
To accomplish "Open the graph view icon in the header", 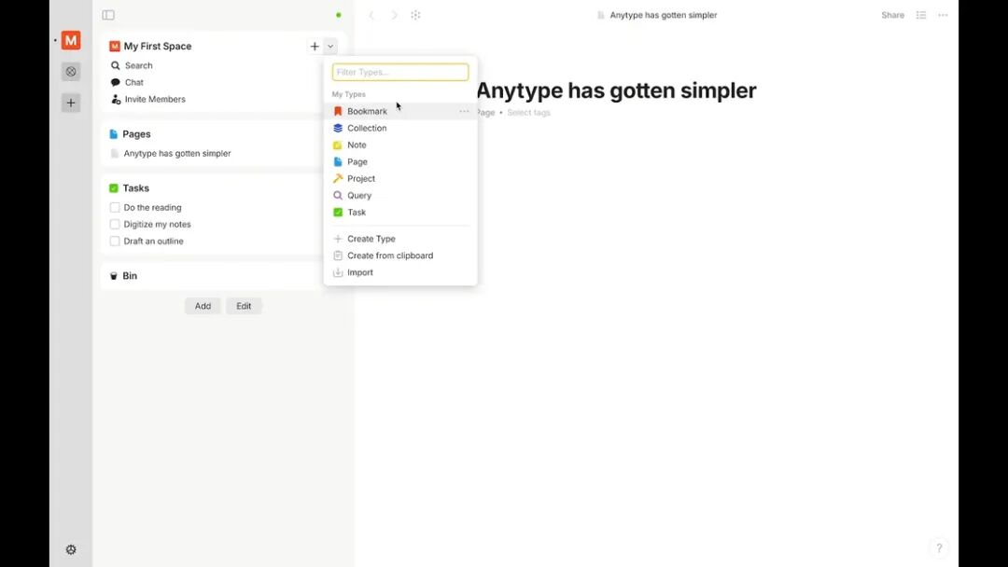I will tap(416, 15).
